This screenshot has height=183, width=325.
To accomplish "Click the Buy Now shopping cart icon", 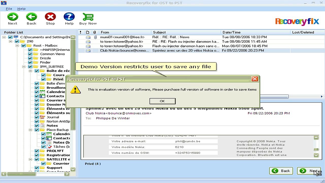I will coord(88,17).
